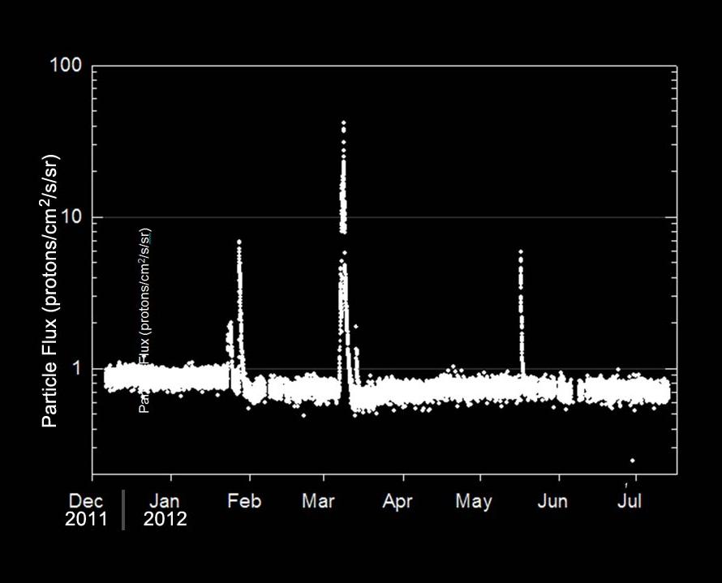The image size is (722, 583).
Task: Select the Feb tick label
Action: tap(244, 501)
